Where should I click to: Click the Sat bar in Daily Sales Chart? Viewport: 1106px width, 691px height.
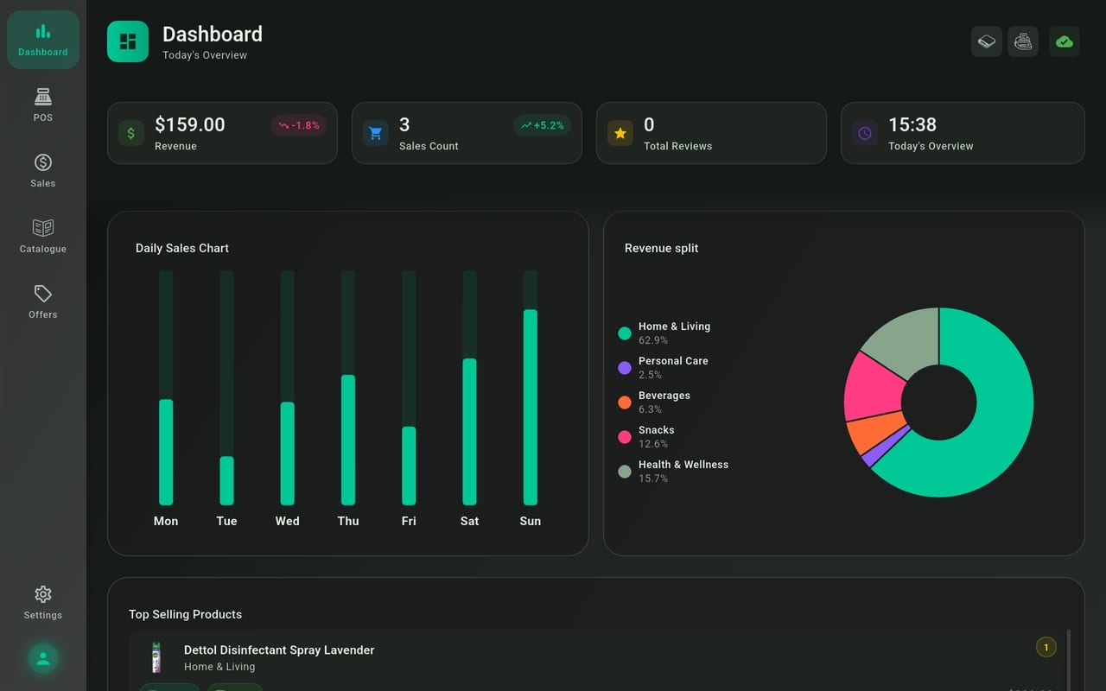tap(470, 432)
